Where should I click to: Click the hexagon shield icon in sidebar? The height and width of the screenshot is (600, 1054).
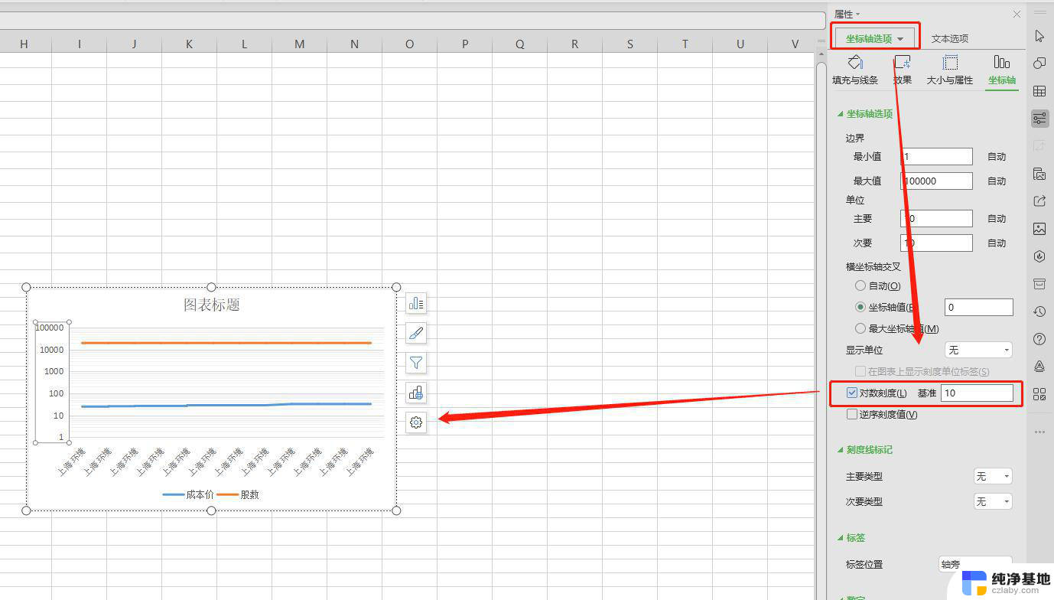1039,256
